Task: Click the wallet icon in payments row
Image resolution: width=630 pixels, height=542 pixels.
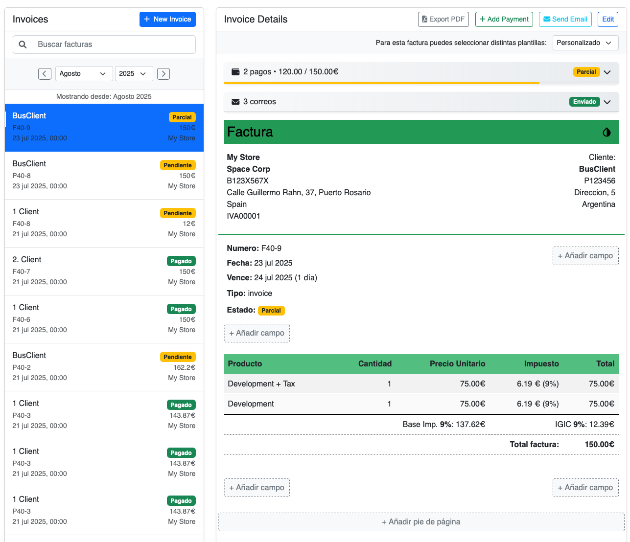Action: tap(235, 72)
